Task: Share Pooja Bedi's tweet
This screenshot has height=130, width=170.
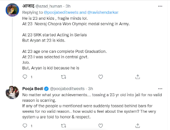Action: click(138, 126)
